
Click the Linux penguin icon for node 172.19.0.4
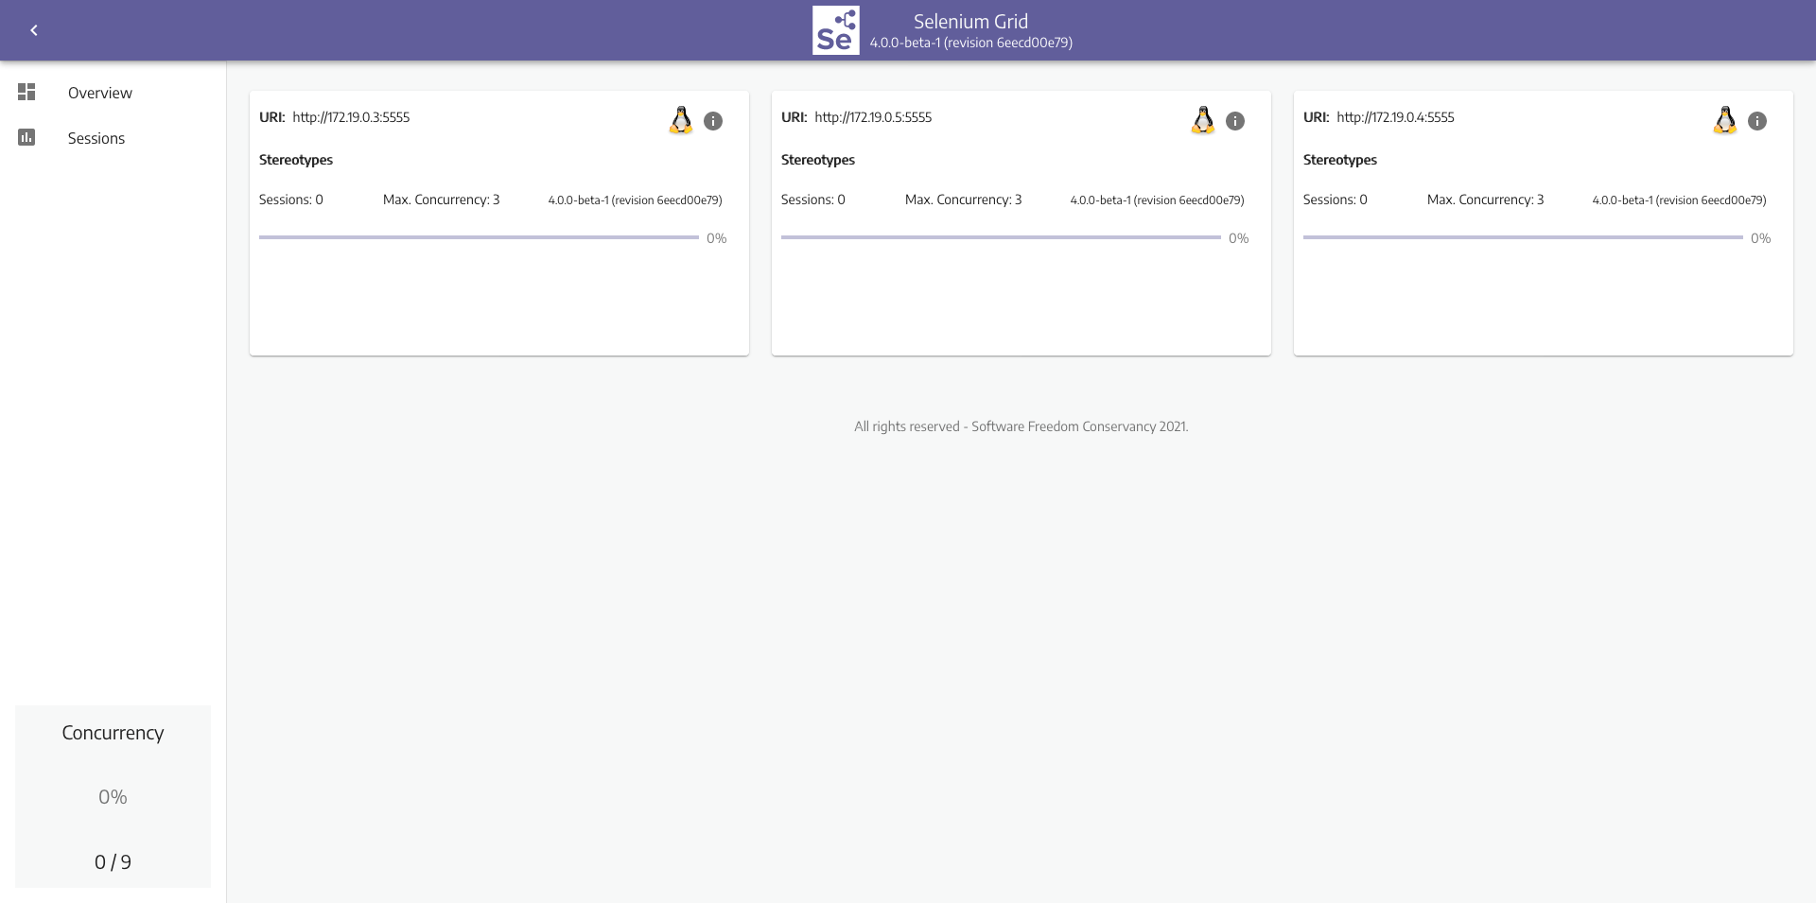(1725, 120)
